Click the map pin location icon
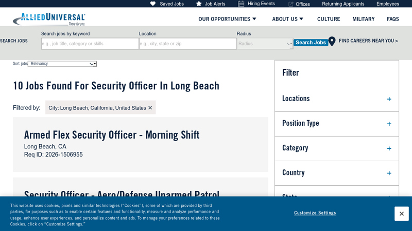Image resolution: width=412 pixels, height=231 pixels. (332, 41)
